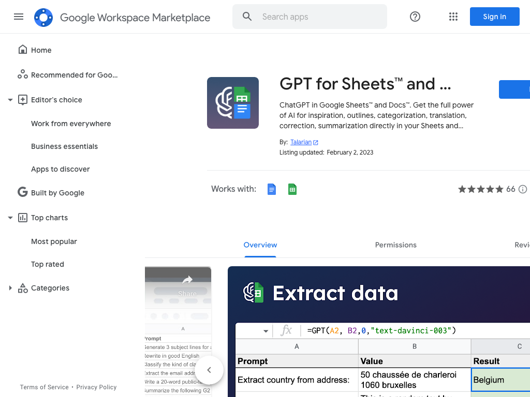
Task: Focus the Search apps field
Action: click(310, 17)
